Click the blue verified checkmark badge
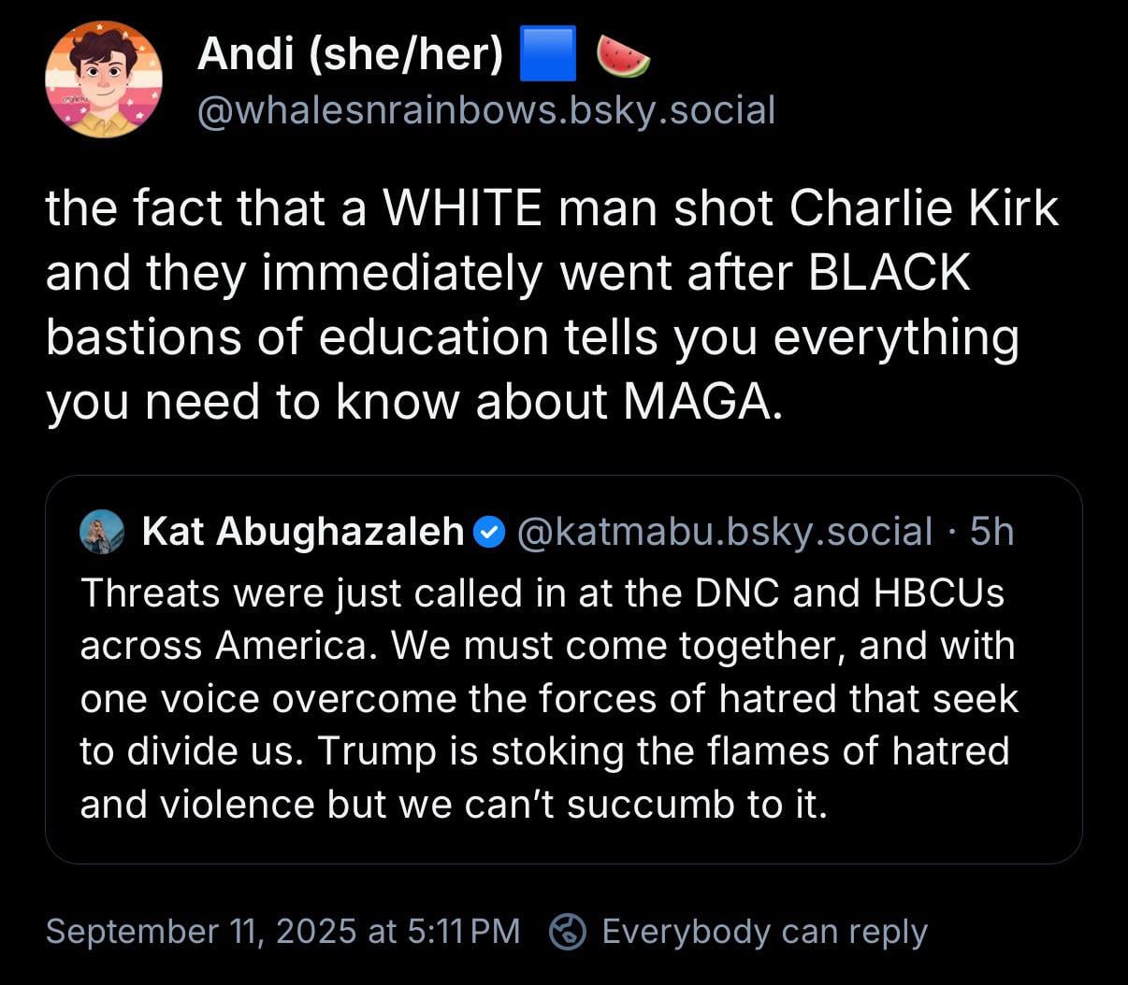The image size is (1128, 985). (490, 533)
